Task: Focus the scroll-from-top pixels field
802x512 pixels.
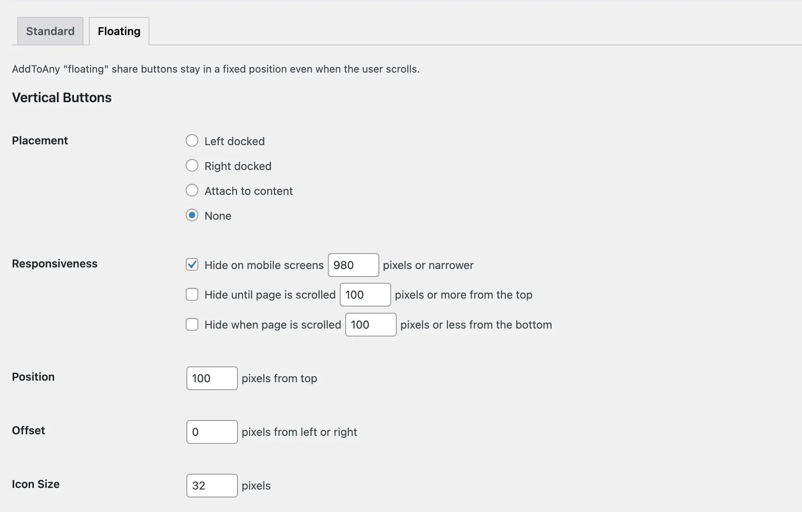Action: click(x=365, y=295)
